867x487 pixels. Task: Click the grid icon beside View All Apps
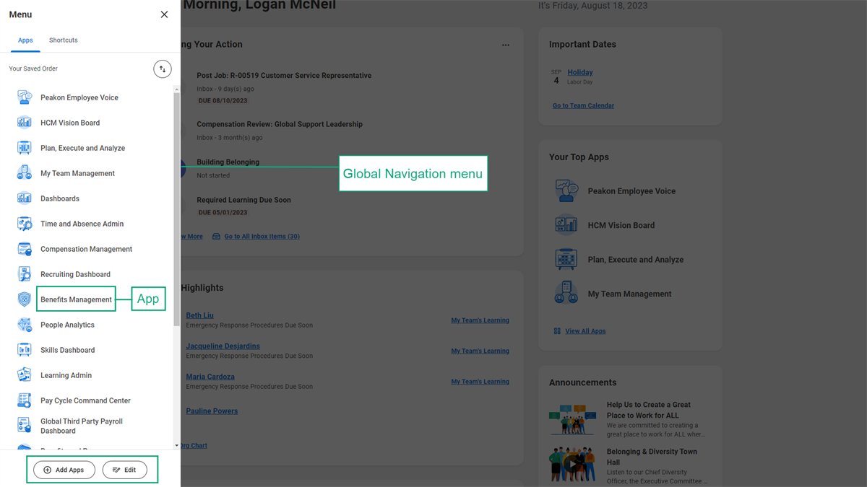pos(557,331)
